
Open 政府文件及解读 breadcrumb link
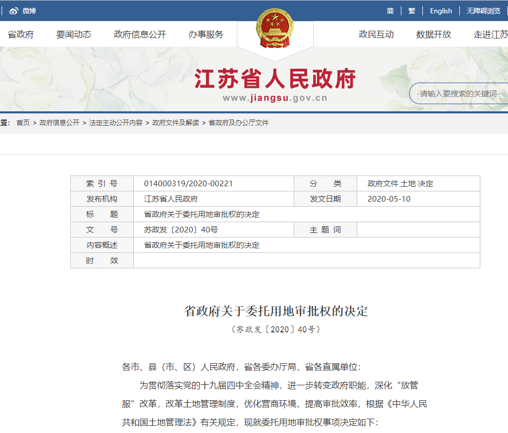tap(176, 123)
